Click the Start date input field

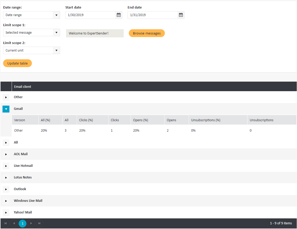point(90,15)
